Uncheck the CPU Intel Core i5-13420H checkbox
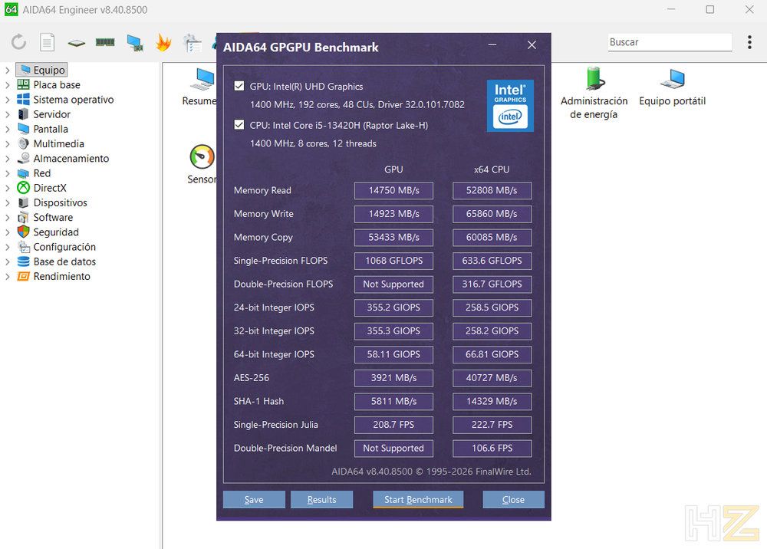The image size is (767, 549). click(x=239, y=125)
